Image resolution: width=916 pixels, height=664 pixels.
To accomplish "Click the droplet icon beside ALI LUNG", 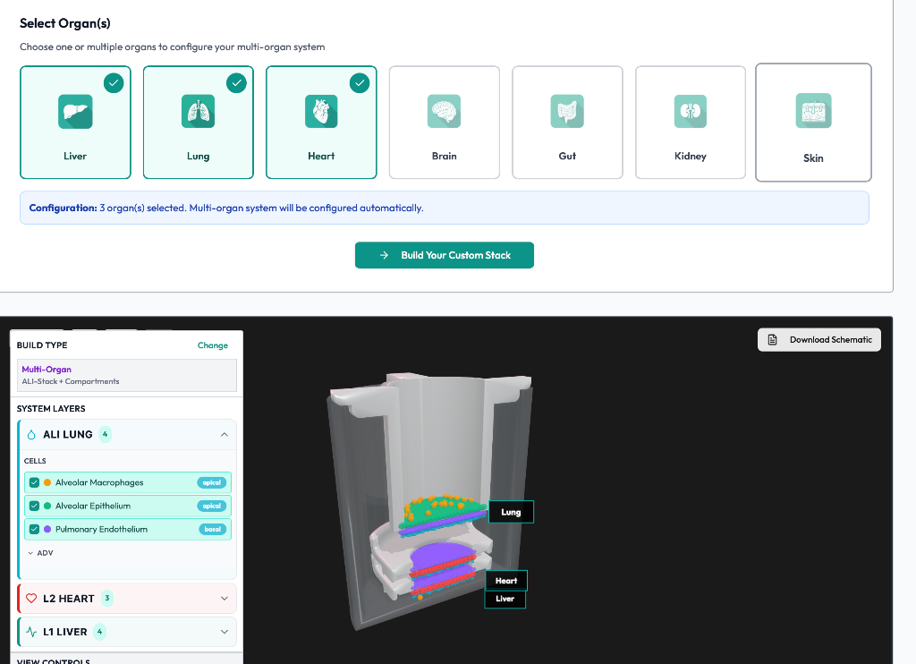I will click(x=31, y=435).
